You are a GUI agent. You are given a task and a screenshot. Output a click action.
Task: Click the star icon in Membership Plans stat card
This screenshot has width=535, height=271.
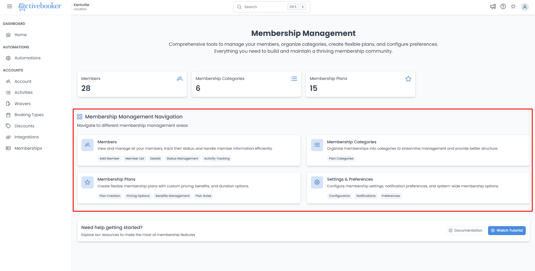click(408, 79)
